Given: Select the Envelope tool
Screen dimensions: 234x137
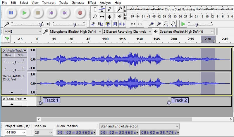Looking at the screenshot, I should [x=102, y=9].
